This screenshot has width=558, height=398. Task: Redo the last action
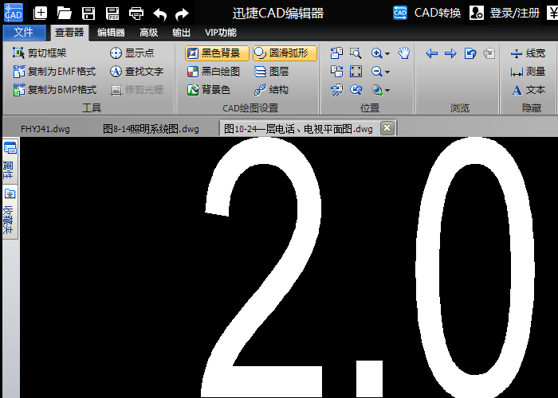click(x=183, y=14)
